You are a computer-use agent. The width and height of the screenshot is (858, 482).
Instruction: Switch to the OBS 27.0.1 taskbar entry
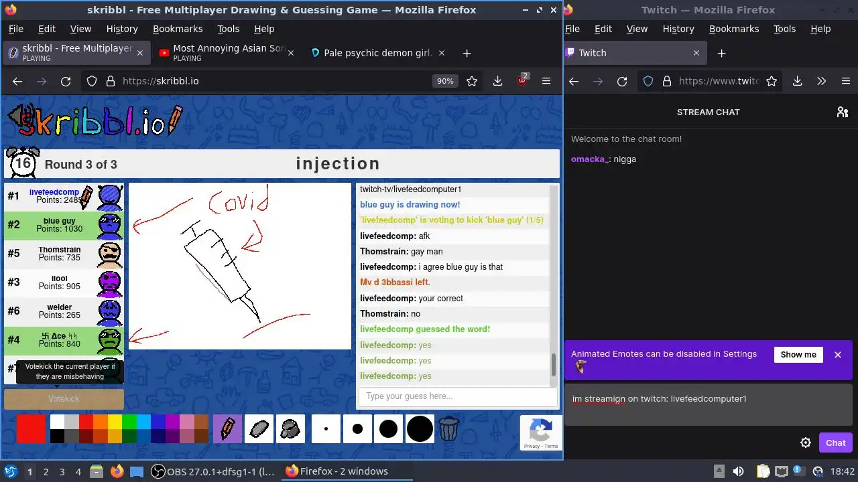pos(213,471)
